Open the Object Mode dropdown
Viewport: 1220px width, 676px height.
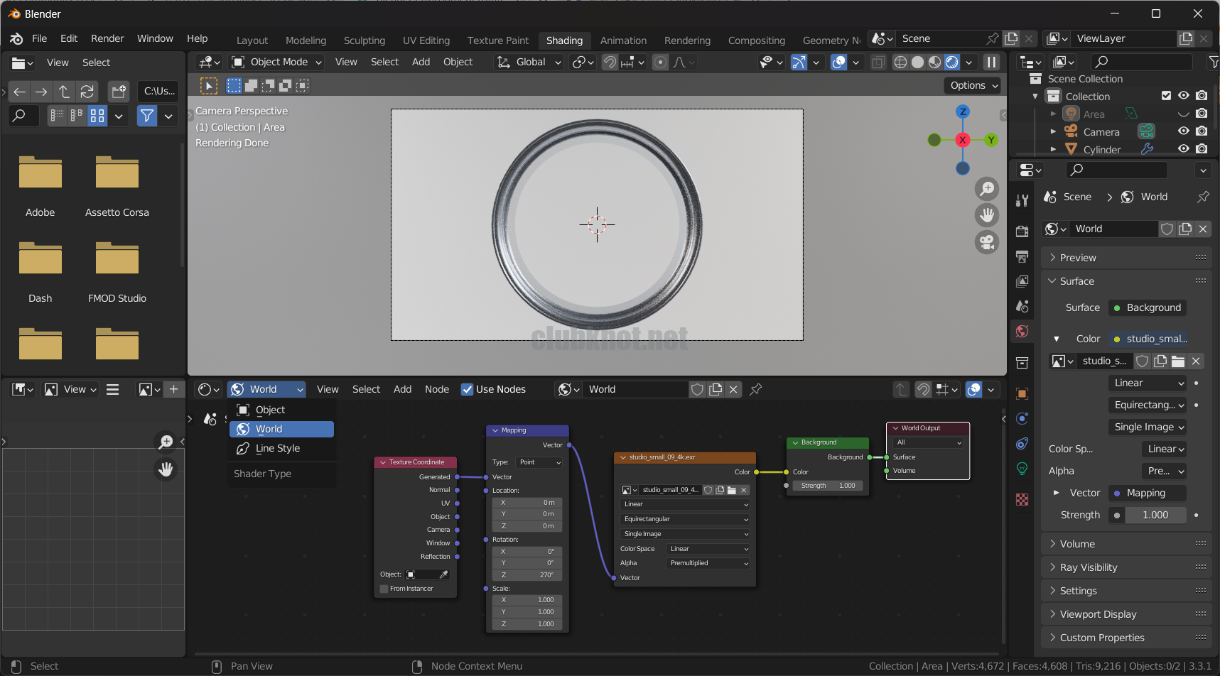278,62
